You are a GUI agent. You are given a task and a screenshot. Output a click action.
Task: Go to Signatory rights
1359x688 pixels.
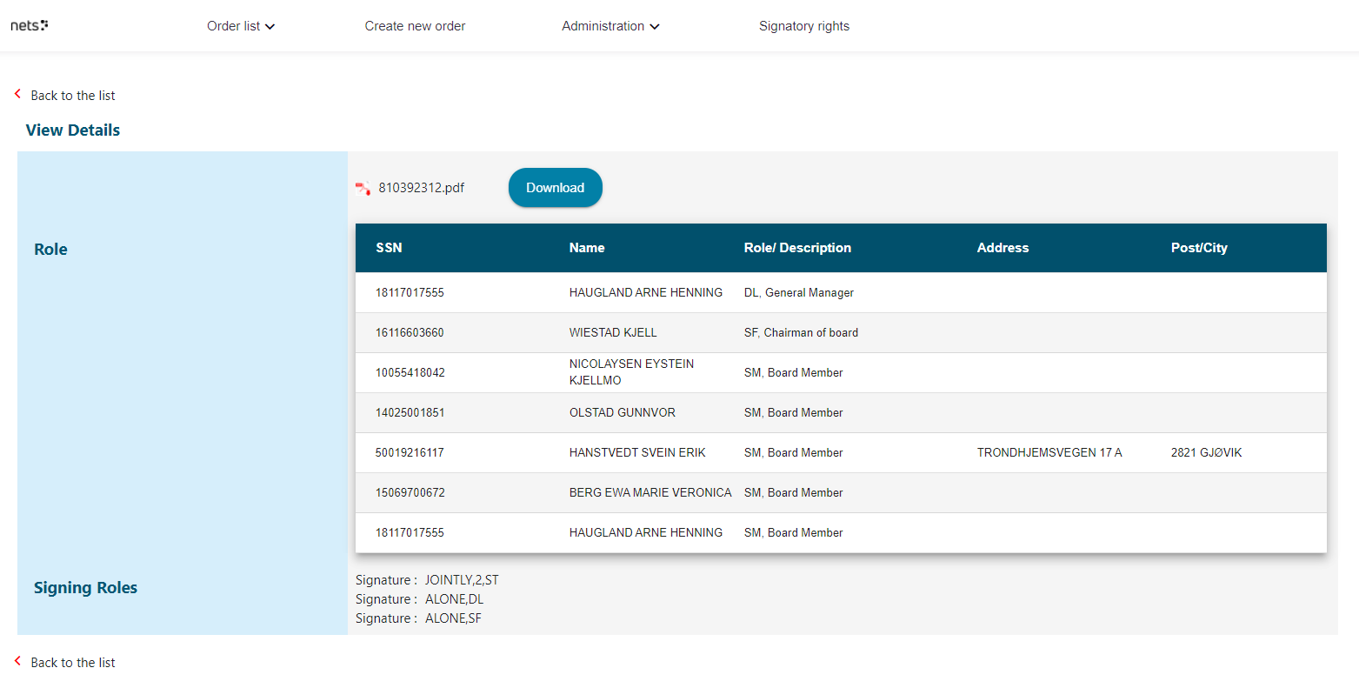pos(803,26)
